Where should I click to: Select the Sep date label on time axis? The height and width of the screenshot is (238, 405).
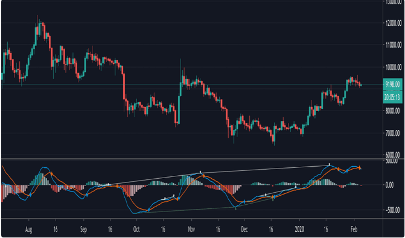click(x=83, y=230)
